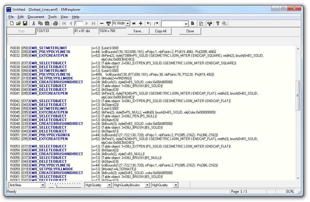Print the document using the printer icon

[x=55, y=24]
